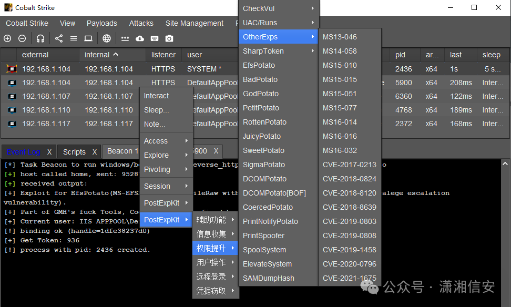This screenshot has width=511, height=307.
Task: Expand the Session submenu
Action: (166, 186)
